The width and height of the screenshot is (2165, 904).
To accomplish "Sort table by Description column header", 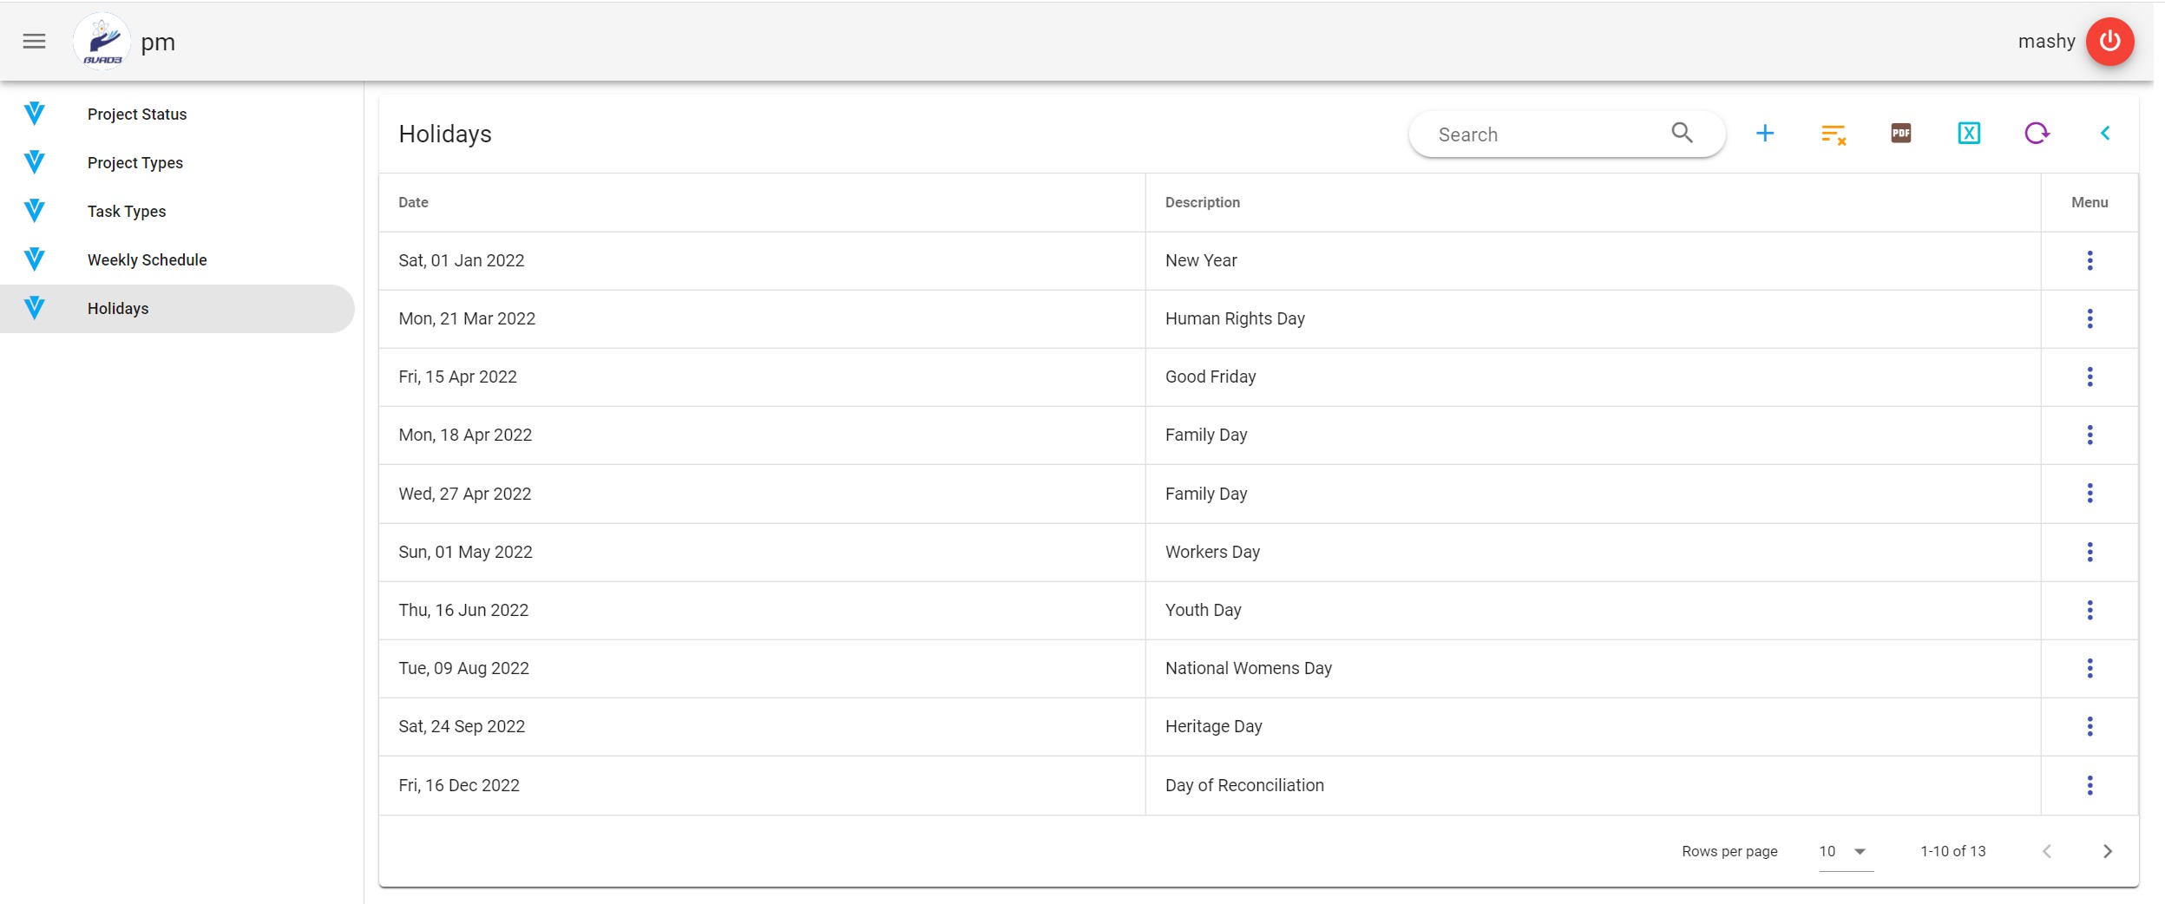I will pyautogui.click(x=1202, y=202).
